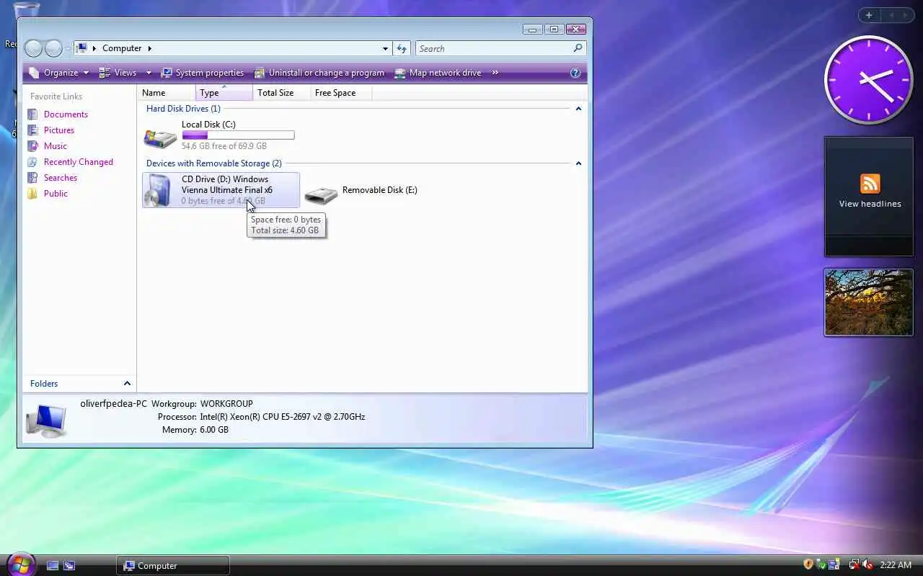Screen dimensions: 923x576
Task: Click the computer icon in details pane
Action: (x=47, y=420)
